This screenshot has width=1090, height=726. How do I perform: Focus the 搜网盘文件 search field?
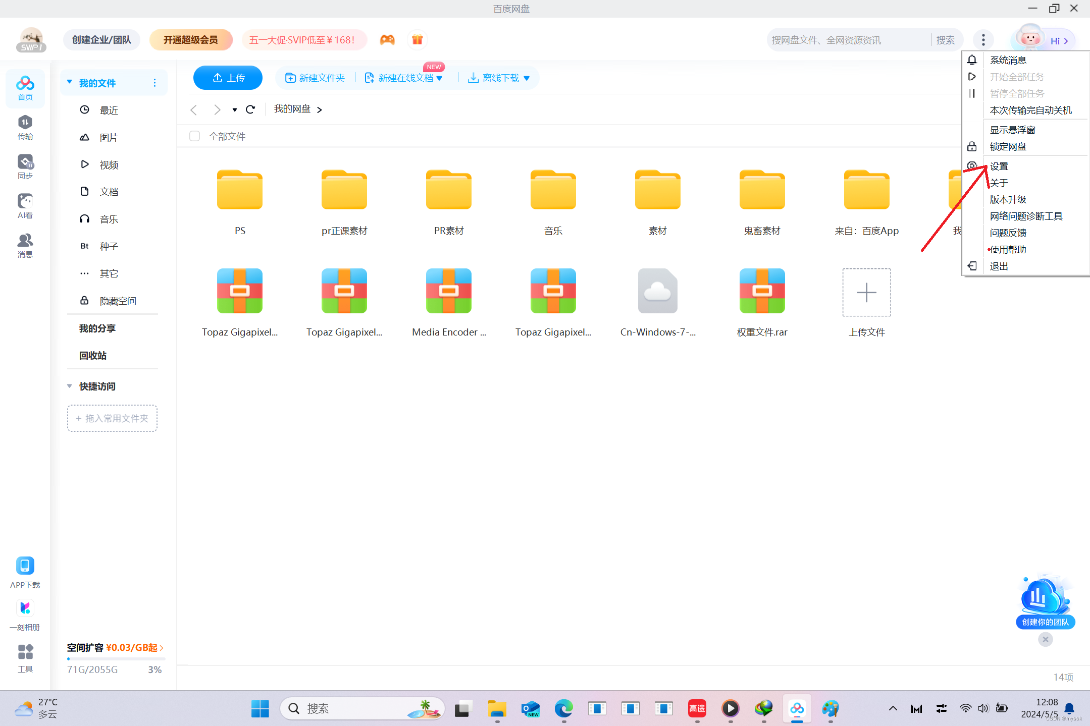[x=849, y=40]
